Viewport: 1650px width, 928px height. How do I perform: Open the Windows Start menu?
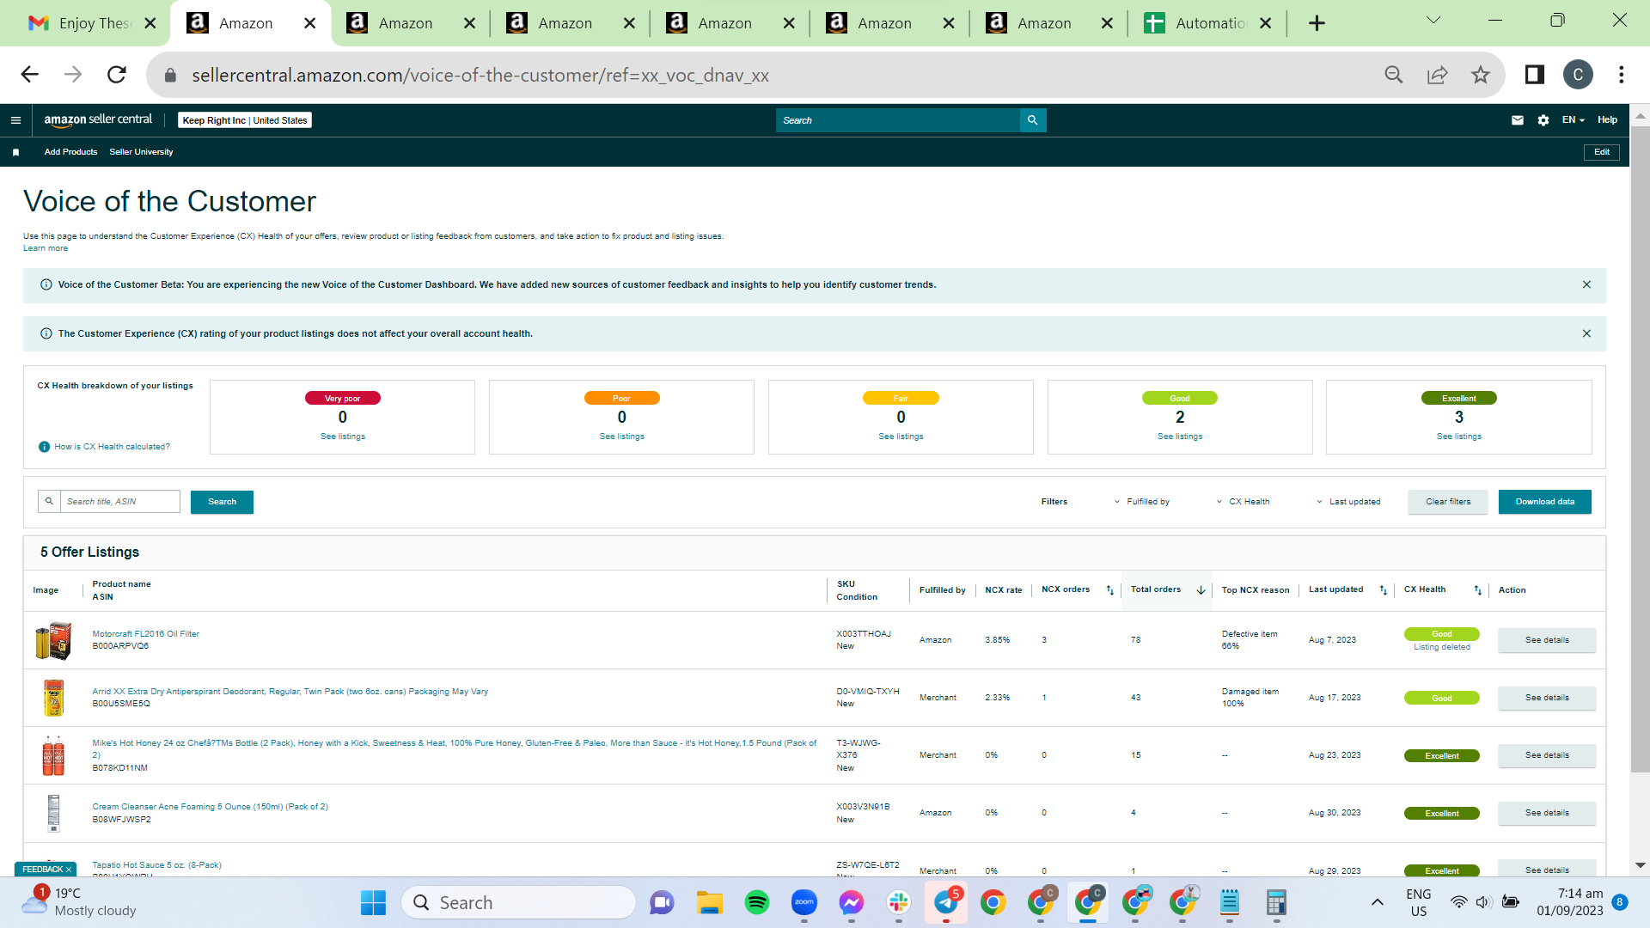pos(373,902)
